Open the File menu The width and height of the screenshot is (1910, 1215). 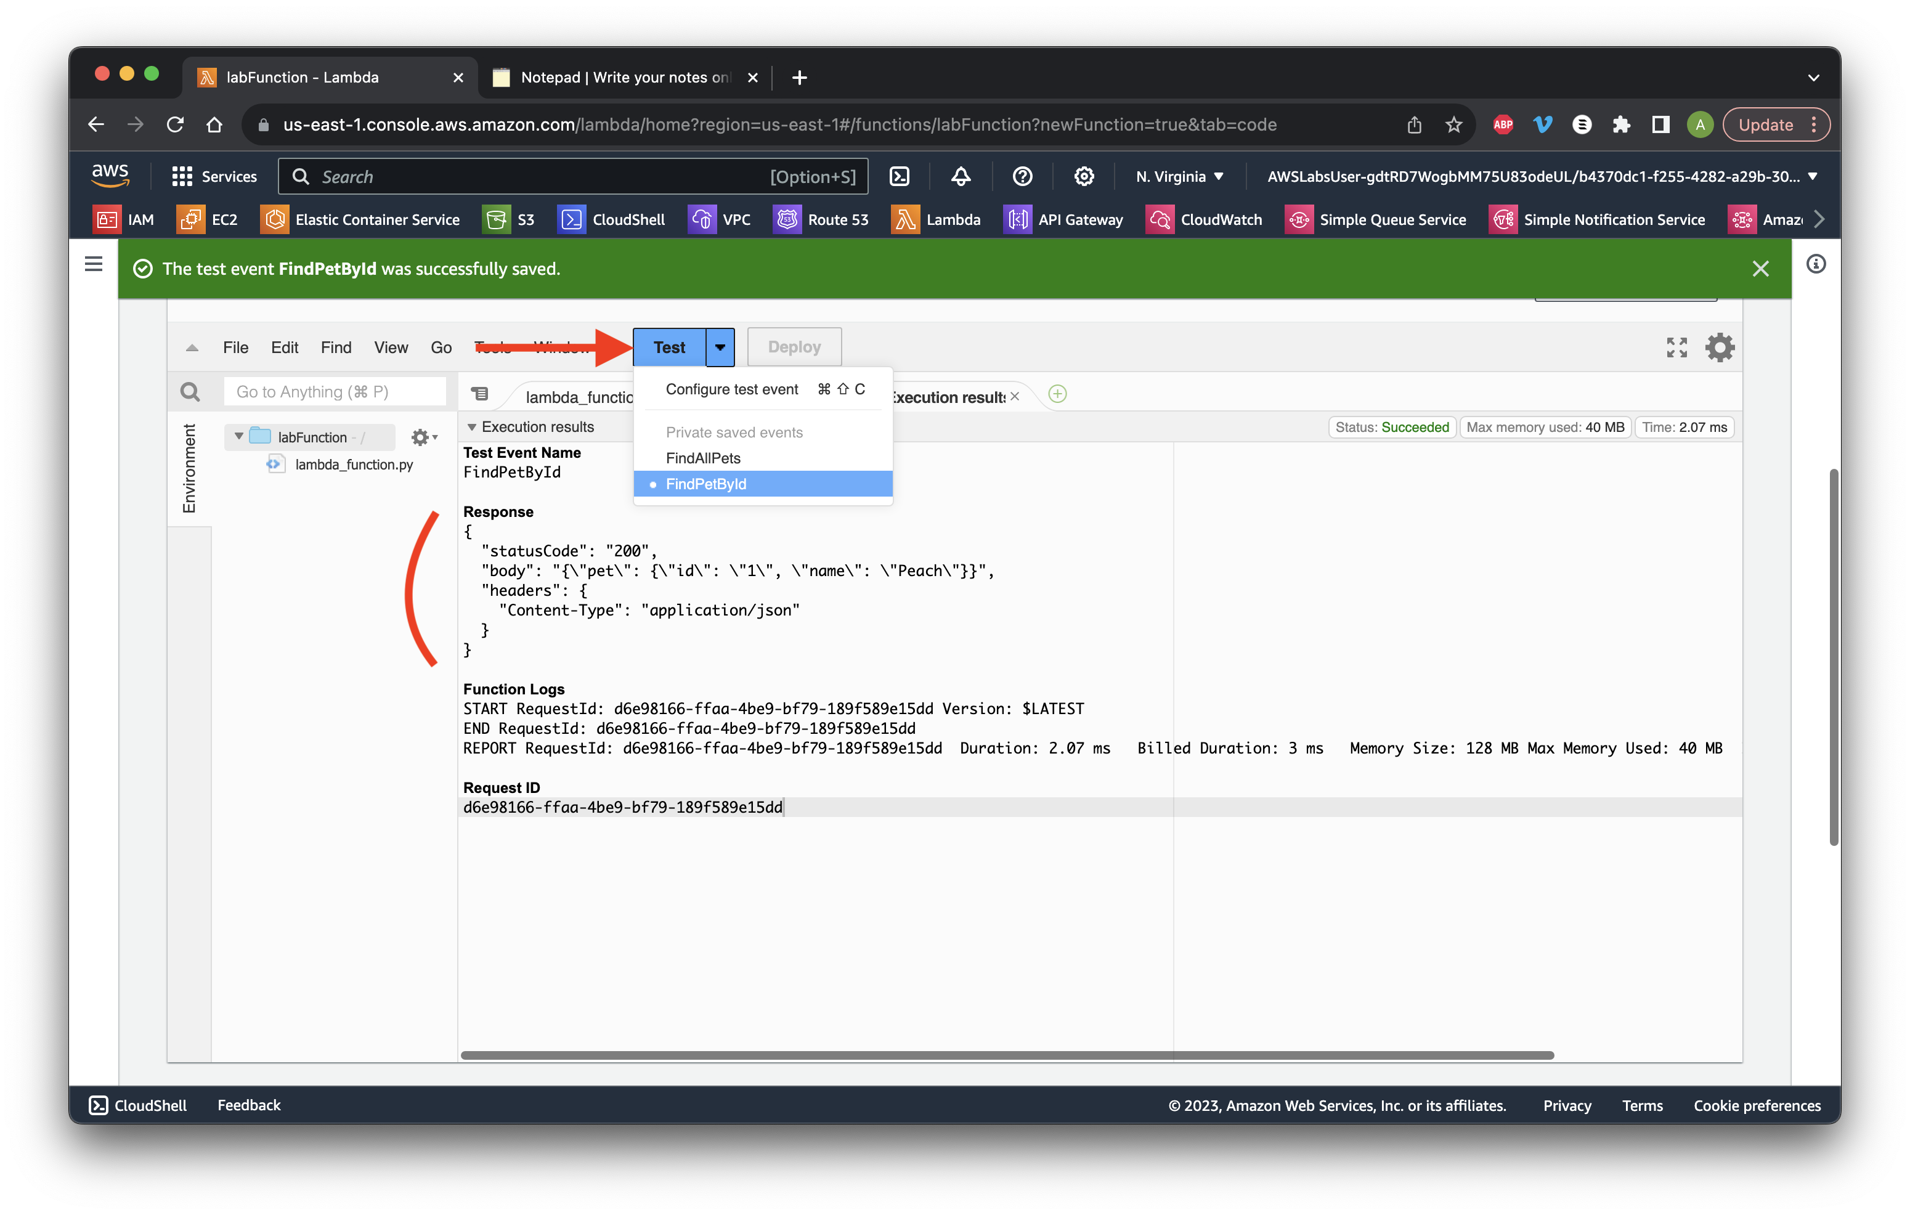coord(235,347)
